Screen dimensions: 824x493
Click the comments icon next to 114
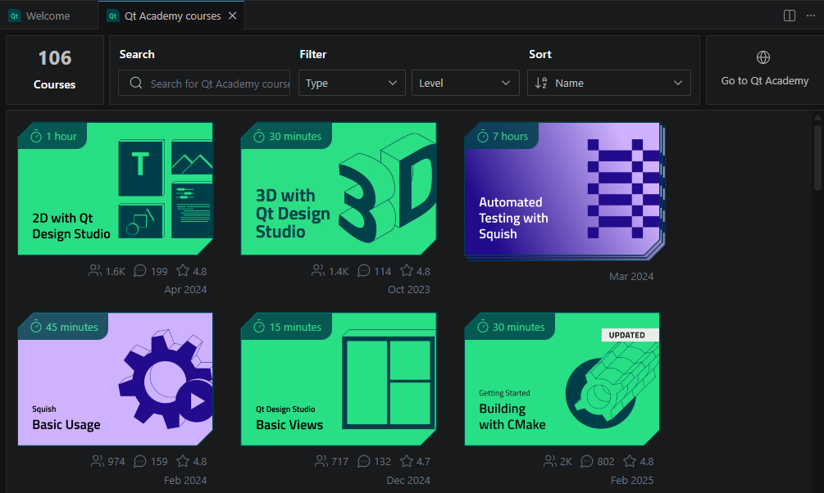(363, 271)
